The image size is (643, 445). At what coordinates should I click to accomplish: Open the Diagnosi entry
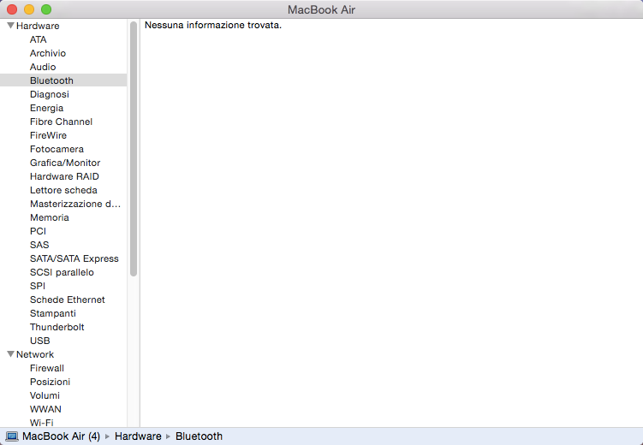click(49, 94)
